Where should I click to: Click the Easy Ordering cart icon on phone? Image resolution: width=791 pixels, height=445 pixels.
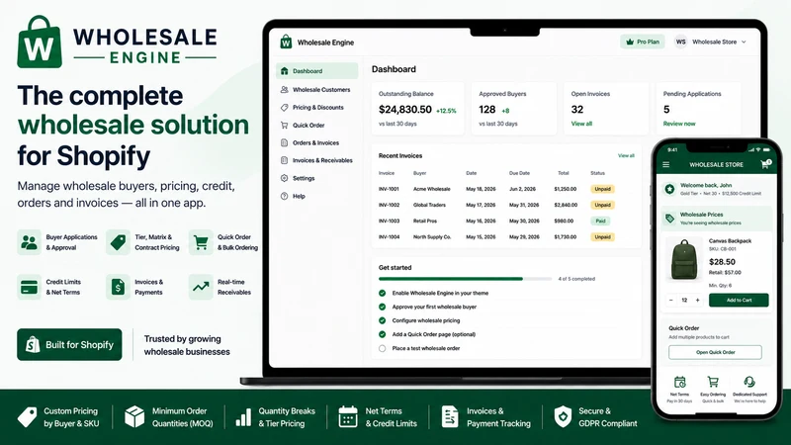(713, 382)
